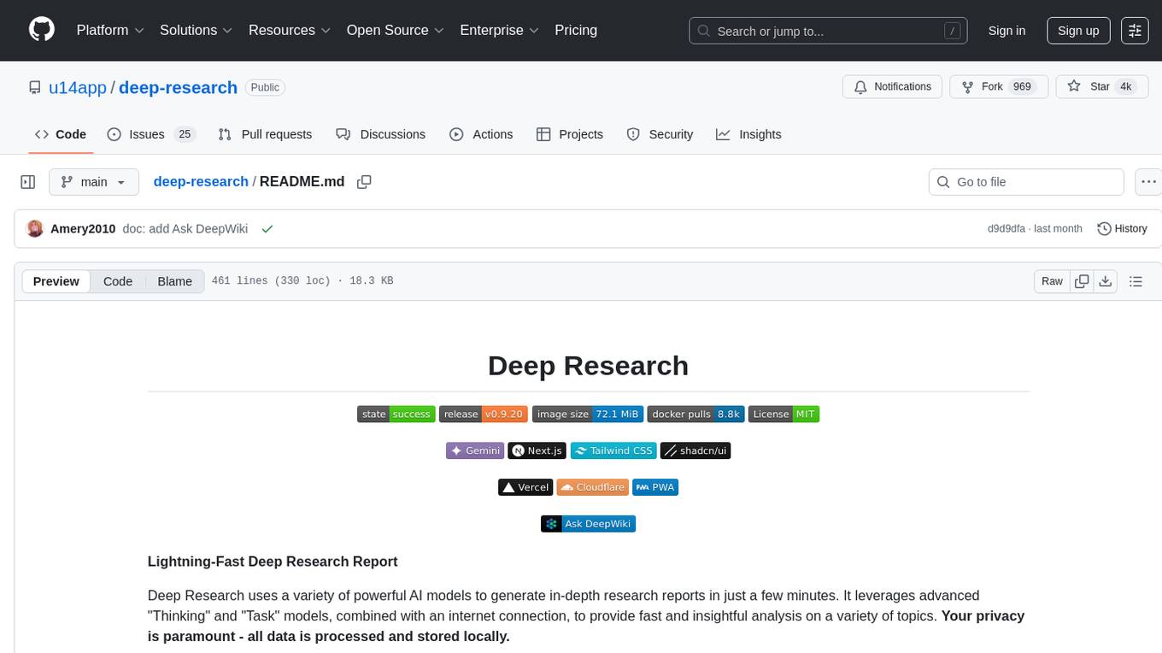Open the Amery2010 author link
Viewport: 1162px width, 653px height.
[83, 228]
